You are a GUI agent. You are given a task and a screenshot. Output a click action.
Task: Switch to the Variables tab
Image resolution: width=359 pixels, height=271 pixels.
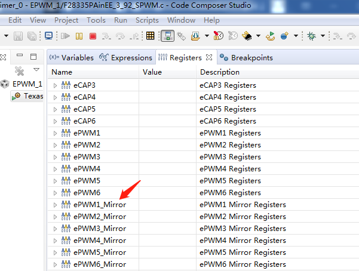point(72,57)
